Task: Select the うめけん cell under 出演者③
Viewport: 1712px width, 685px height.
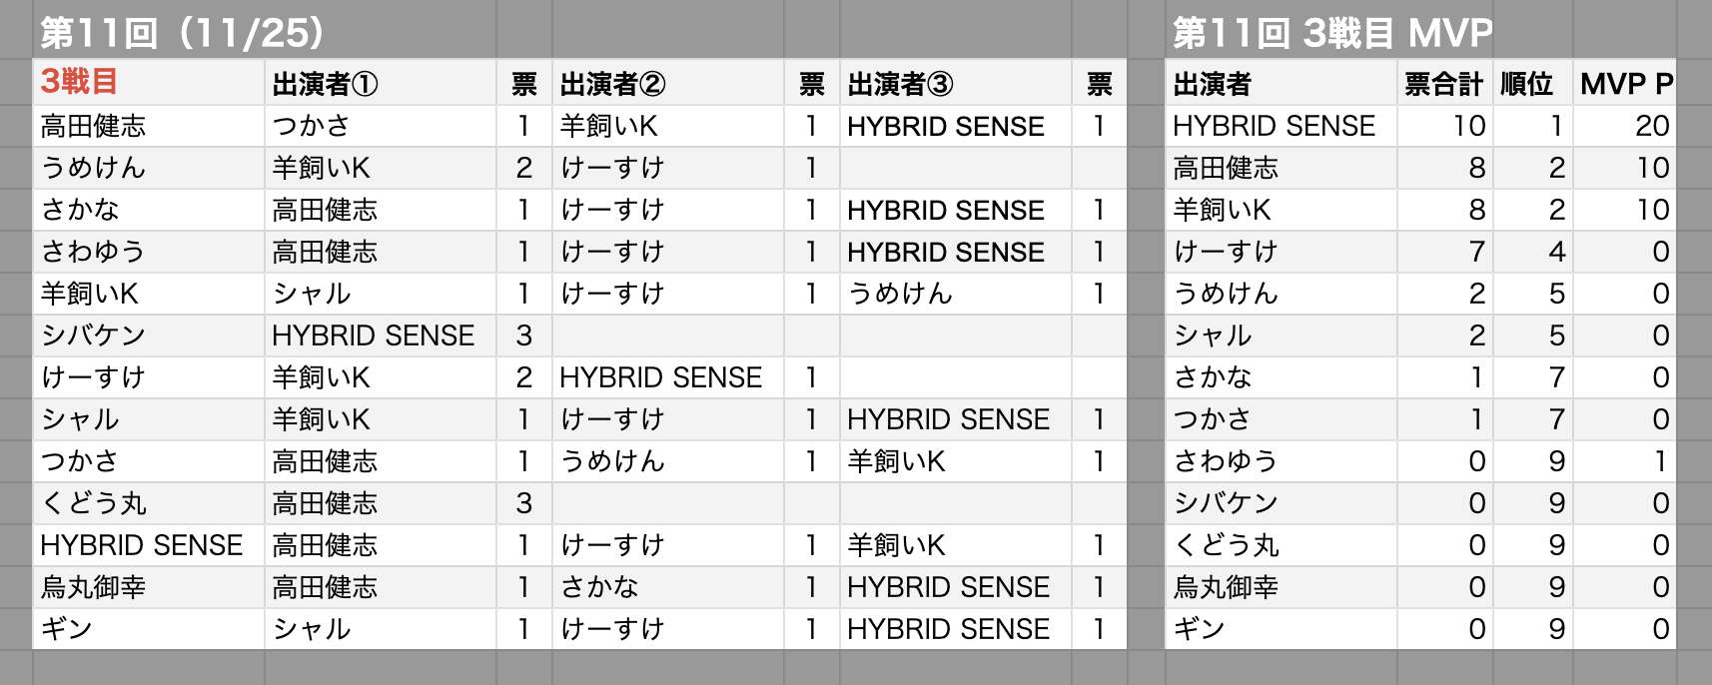Action: tap(900, 294)
